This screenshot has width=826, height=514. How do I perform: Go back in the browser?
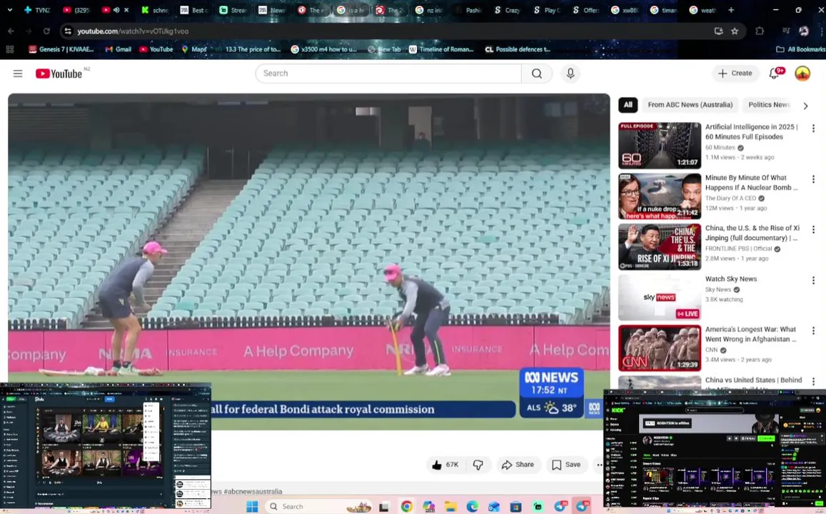point(11,31)
